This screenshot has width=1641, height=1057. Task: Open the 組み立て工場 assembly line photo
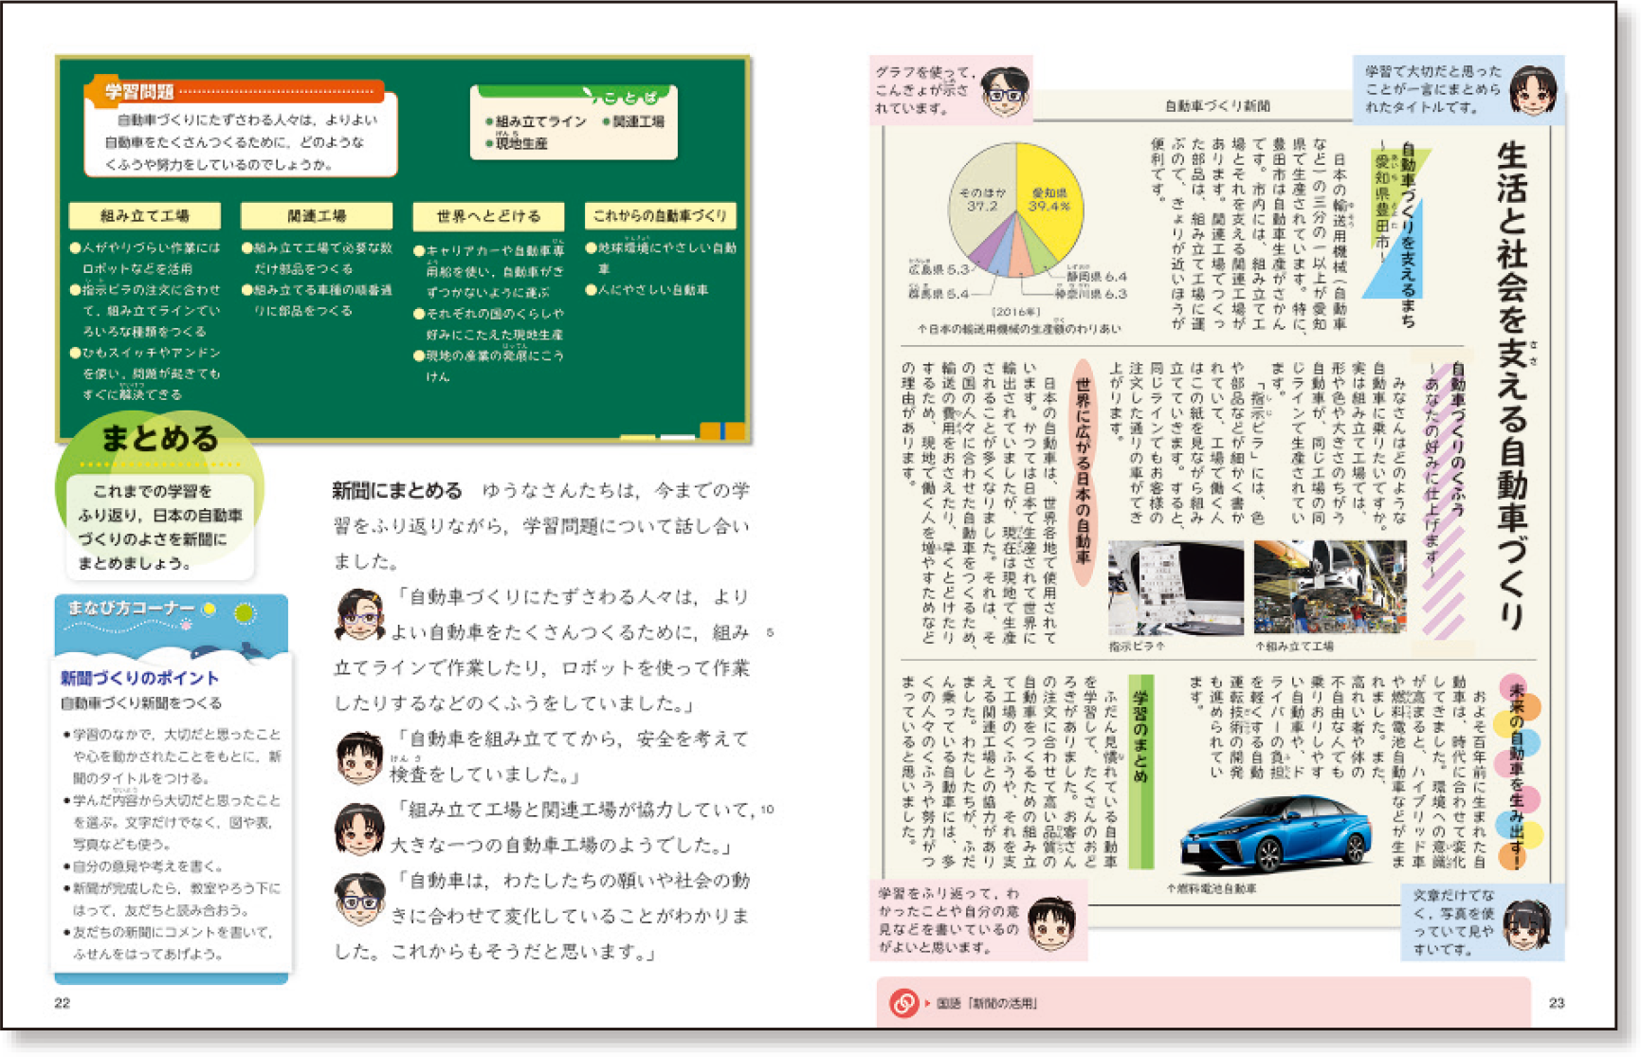(x=1329, y=587)
